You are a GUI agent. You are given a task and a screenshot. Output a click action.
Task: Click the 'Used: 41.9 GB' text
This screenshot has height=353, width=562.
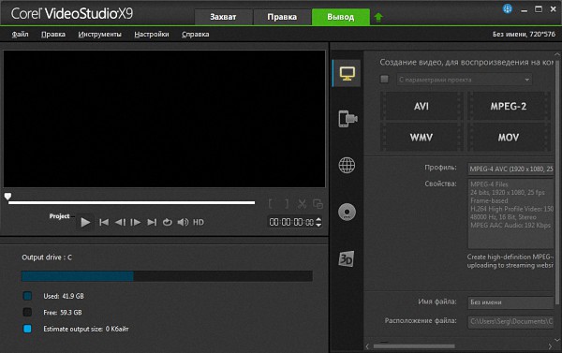coord(64,296)
